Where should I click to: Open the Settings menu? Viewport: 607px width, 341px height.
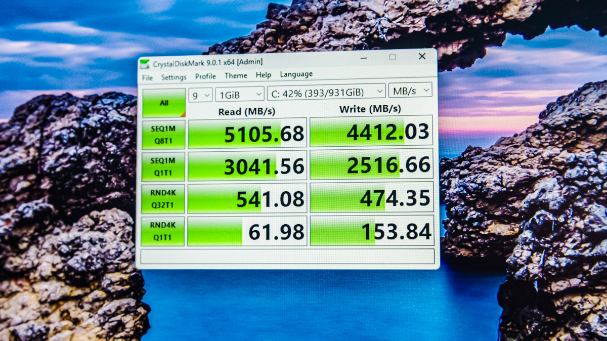click(x=174, y=77)
